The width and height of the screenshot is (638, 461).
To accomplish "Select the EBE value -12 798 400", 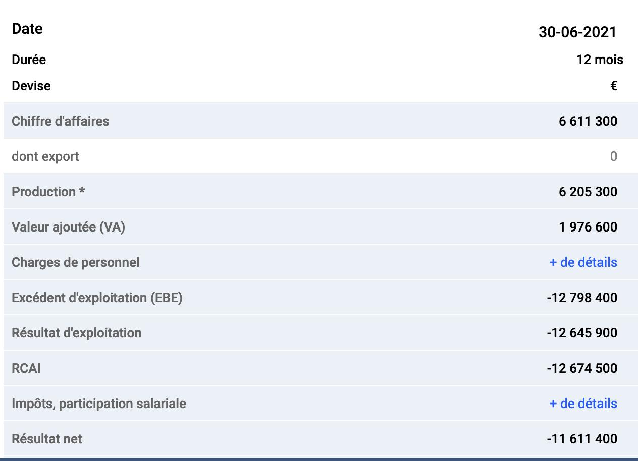I will 581,298.
